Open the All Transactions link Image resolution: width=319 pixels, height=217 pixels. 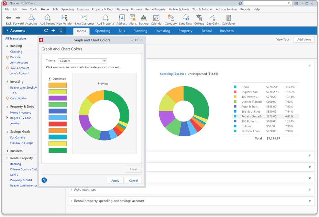click(x=16, y=38)
